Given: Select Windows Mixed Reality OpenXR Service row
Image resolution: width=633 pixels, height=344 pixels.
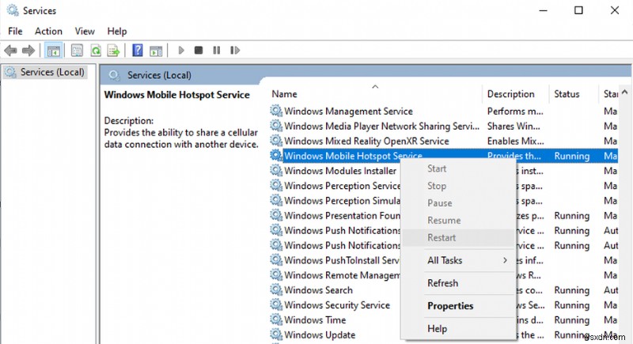Looking at the screenshot, I should point(444,141).
